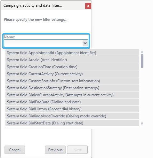Select System field DialStartDate option
Viewport: 153px width, 158px height.
(72, 123)
